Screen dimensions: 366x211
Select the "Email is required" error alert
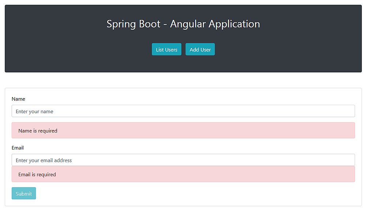click(x=183, y=174)
